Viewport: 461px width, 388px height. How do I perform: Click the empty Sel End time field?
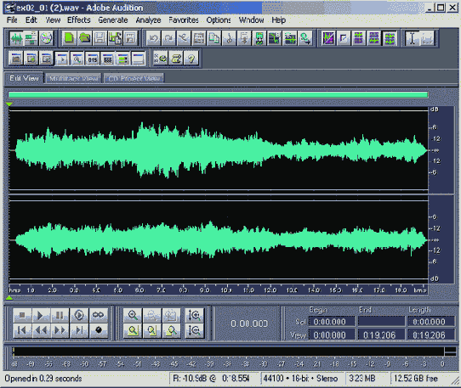pos(381,322)
